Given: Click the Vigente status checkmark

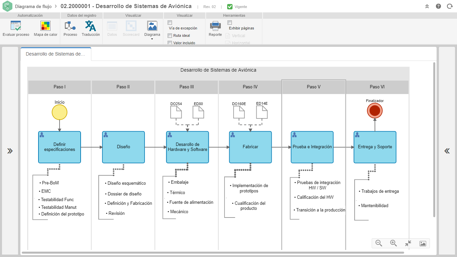Looking at the screenshot, I should [x=230, y=7].
